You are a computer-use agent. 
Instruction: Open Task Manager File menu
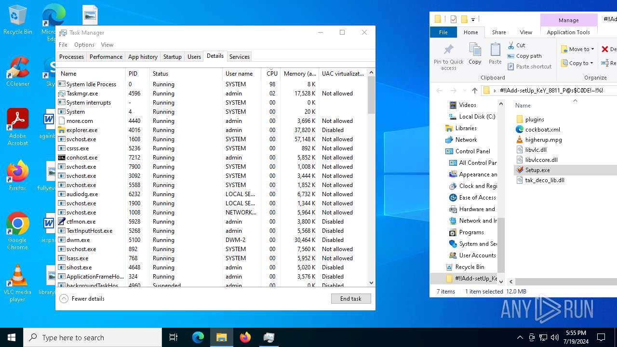pos(63,45)
